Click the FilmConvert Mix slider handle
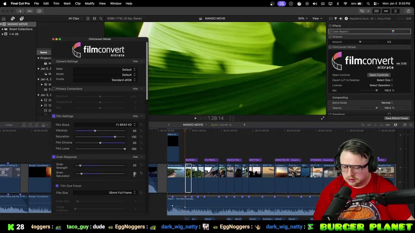 376,90
